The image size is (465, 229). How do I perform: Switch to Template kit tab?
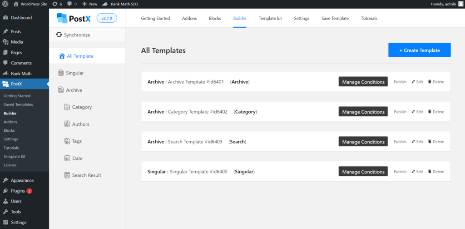[270, 18]
